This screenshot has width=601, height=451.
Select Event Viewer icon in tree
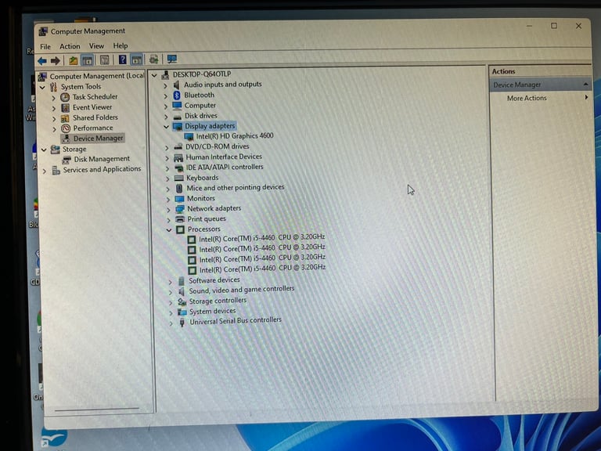66,108
